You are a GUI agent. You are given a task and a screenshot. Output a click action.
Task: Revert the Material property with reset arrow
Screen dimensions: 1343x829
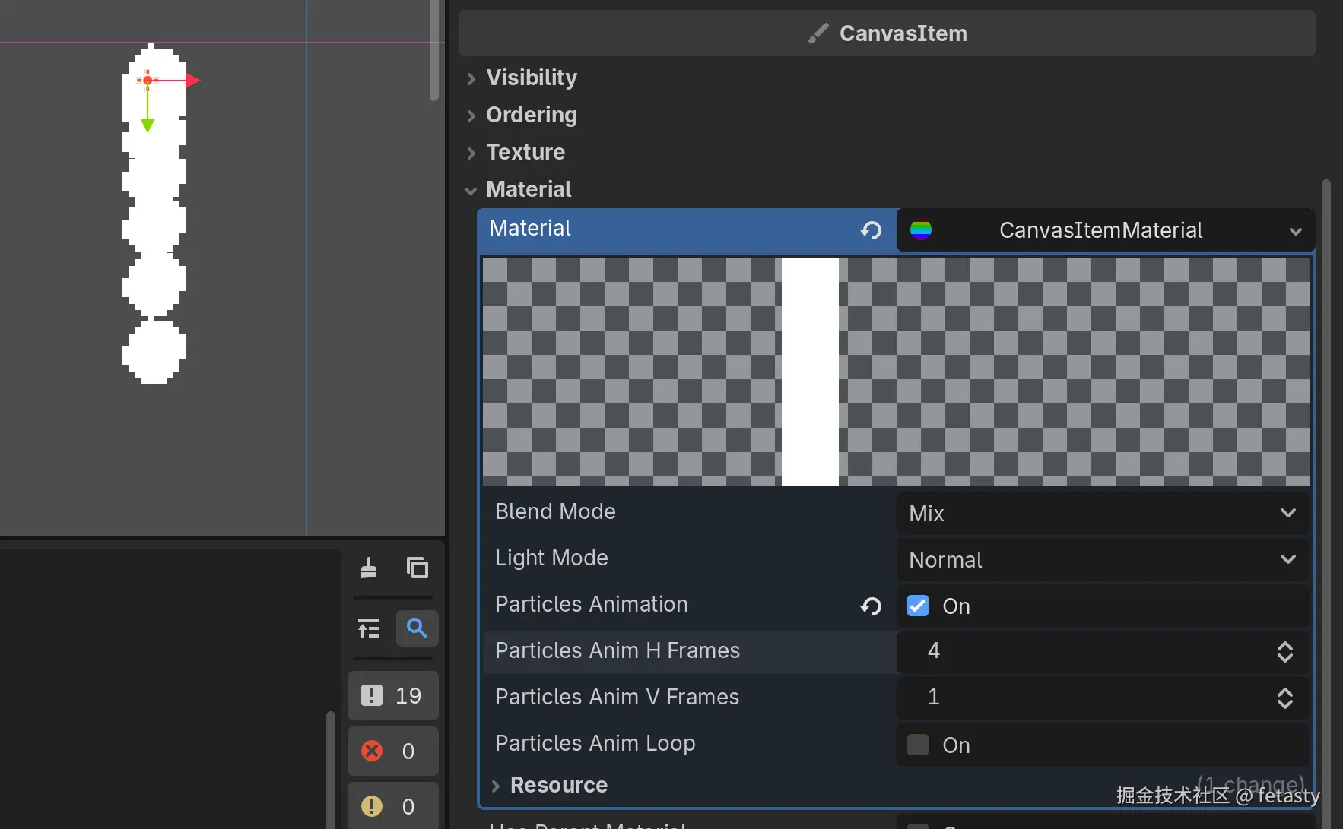(871, 229)
